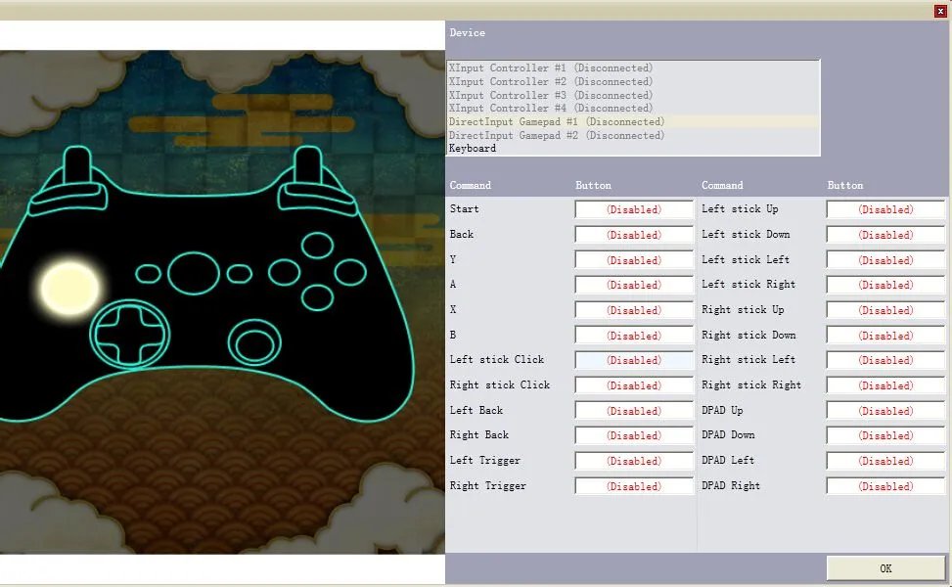Click the D-pad on controller graphic
The image size is (952, 587).
124,335
